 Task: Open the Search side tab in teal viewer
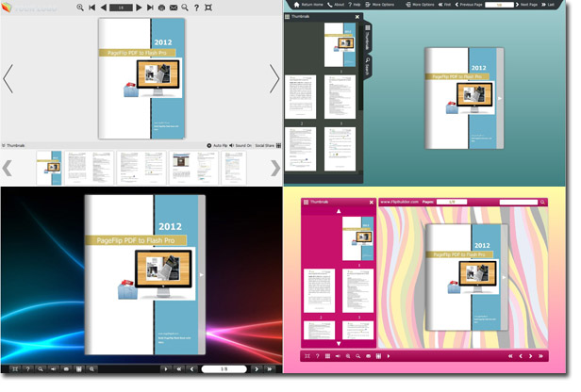367,66
